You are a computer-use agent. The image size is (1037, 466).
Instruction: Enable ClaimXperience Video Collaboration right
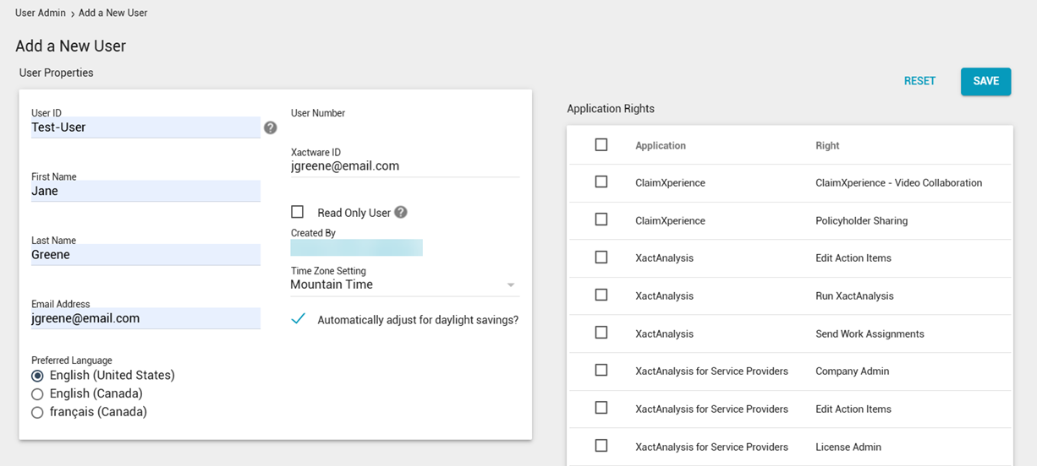pos(601,182)
